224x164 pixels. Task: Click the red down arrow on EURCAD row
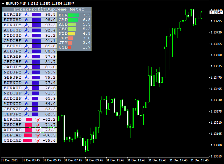[38, 120]
